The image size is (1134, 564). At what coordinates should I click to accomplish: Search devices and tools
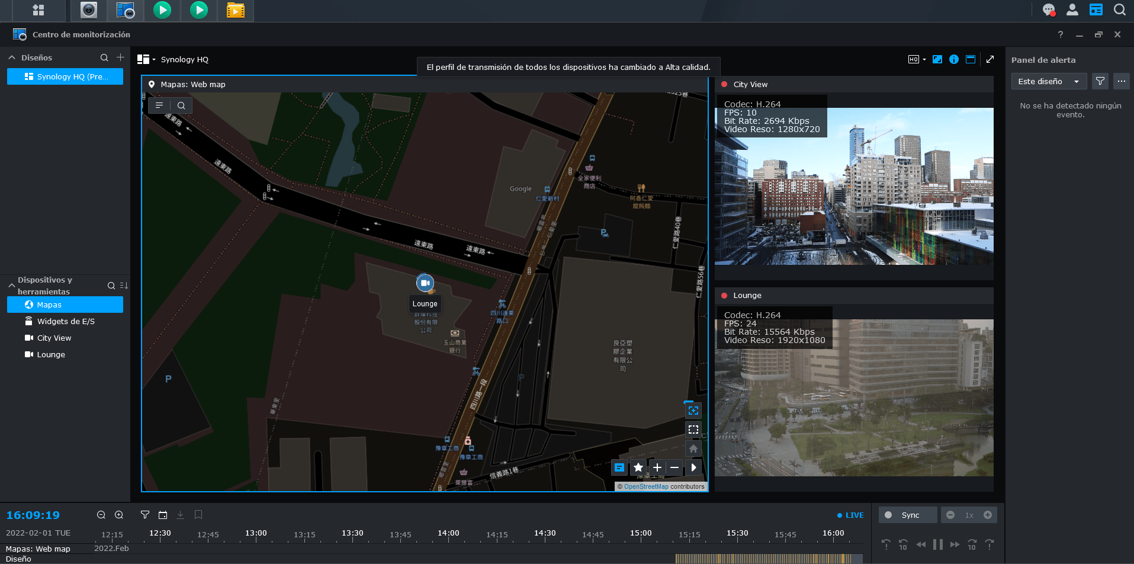pyautogui.click(x=111, y=286)
